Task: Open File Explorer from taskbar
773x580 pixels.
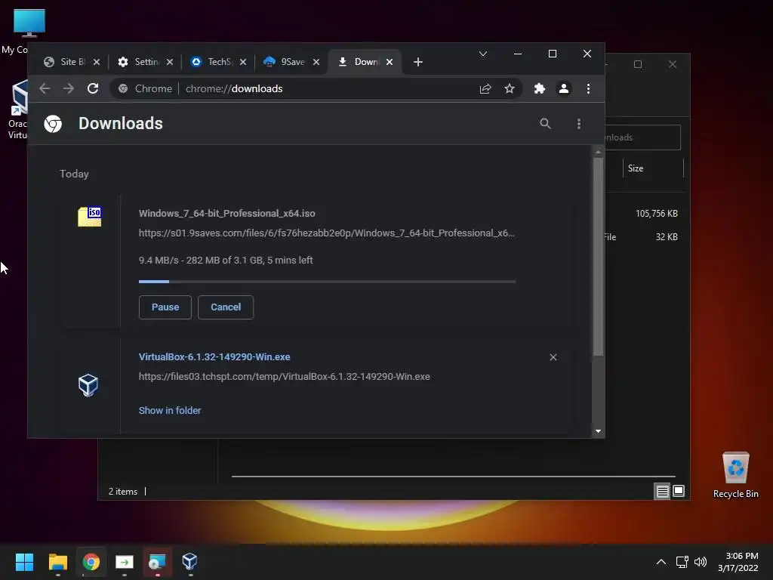Action: 58,562
